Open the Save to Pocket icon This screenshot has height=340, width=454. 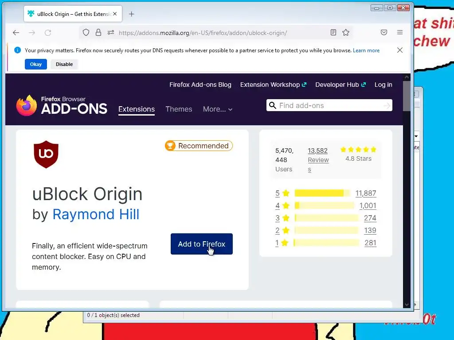[384, 32]
